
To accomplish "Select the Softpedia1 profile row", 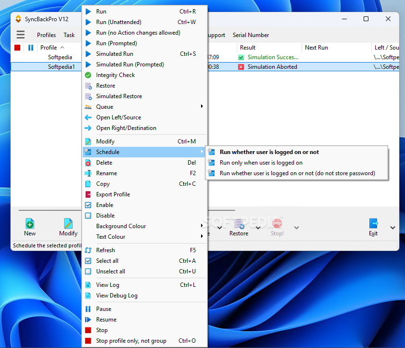I will (x=61, y=67).
